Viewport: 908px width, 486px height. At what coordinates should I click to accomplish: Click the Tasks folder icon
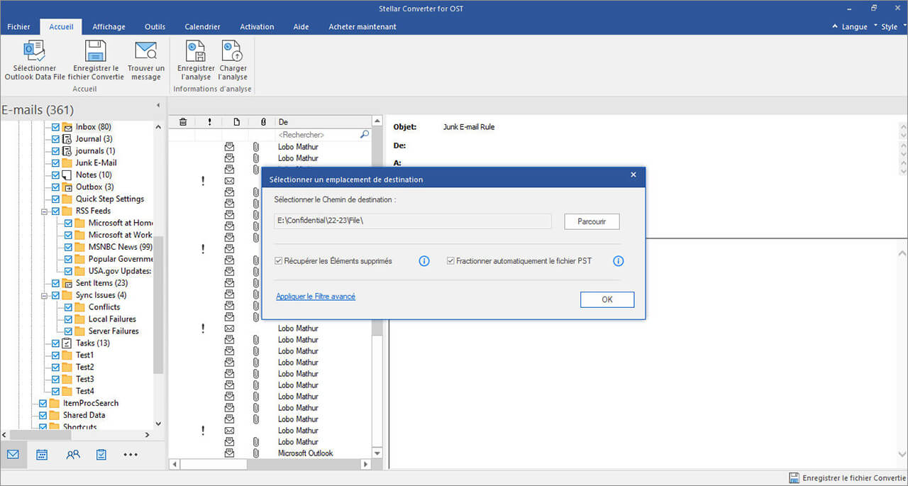click(67, 343)
